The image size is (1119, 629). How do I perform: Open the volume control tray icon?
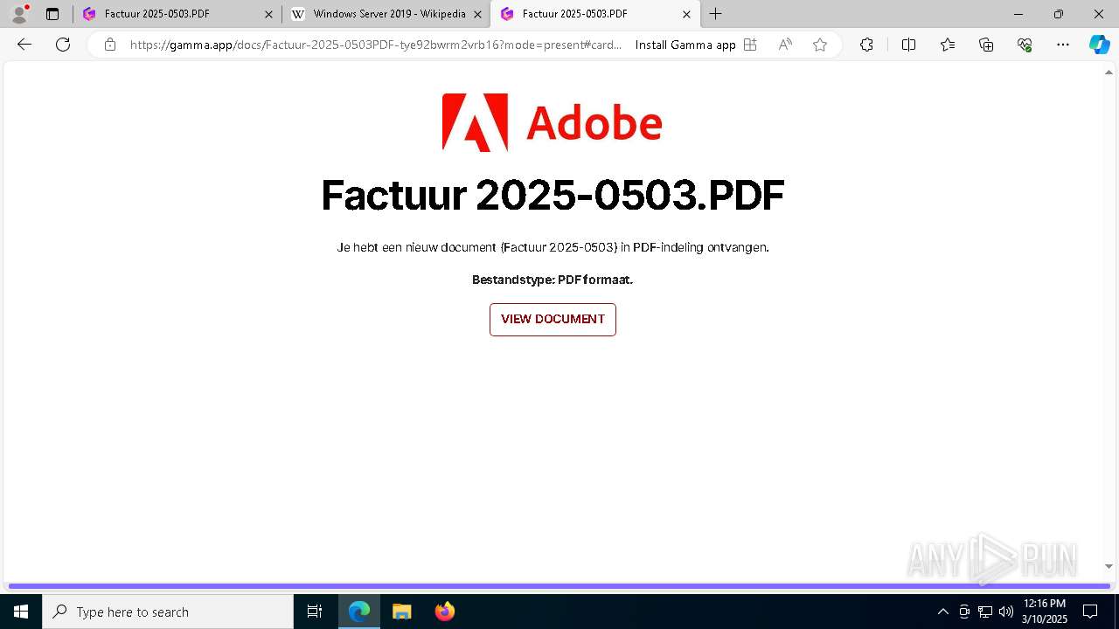click(x=1006, y=612)
